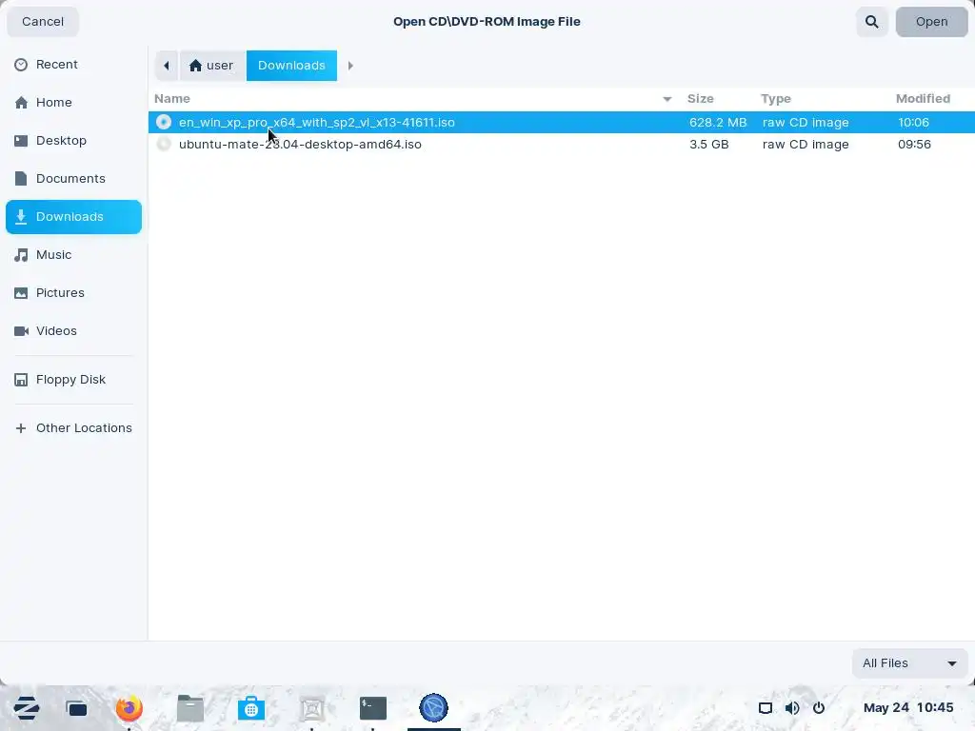Go back with the left path arrow
This screenshot has width=975, height=731.
166,66
